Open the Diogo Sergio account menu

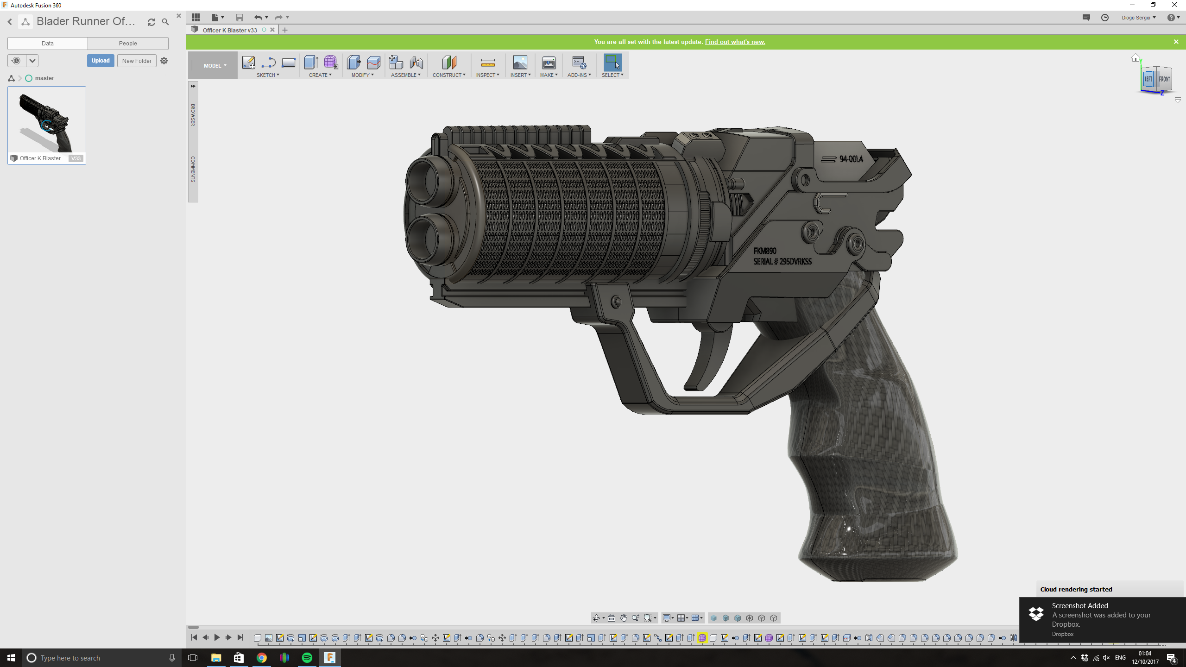pos(1138,18)
